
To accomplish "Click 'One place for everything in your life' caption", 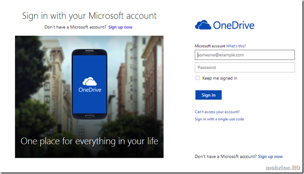I will coord(90,141).
